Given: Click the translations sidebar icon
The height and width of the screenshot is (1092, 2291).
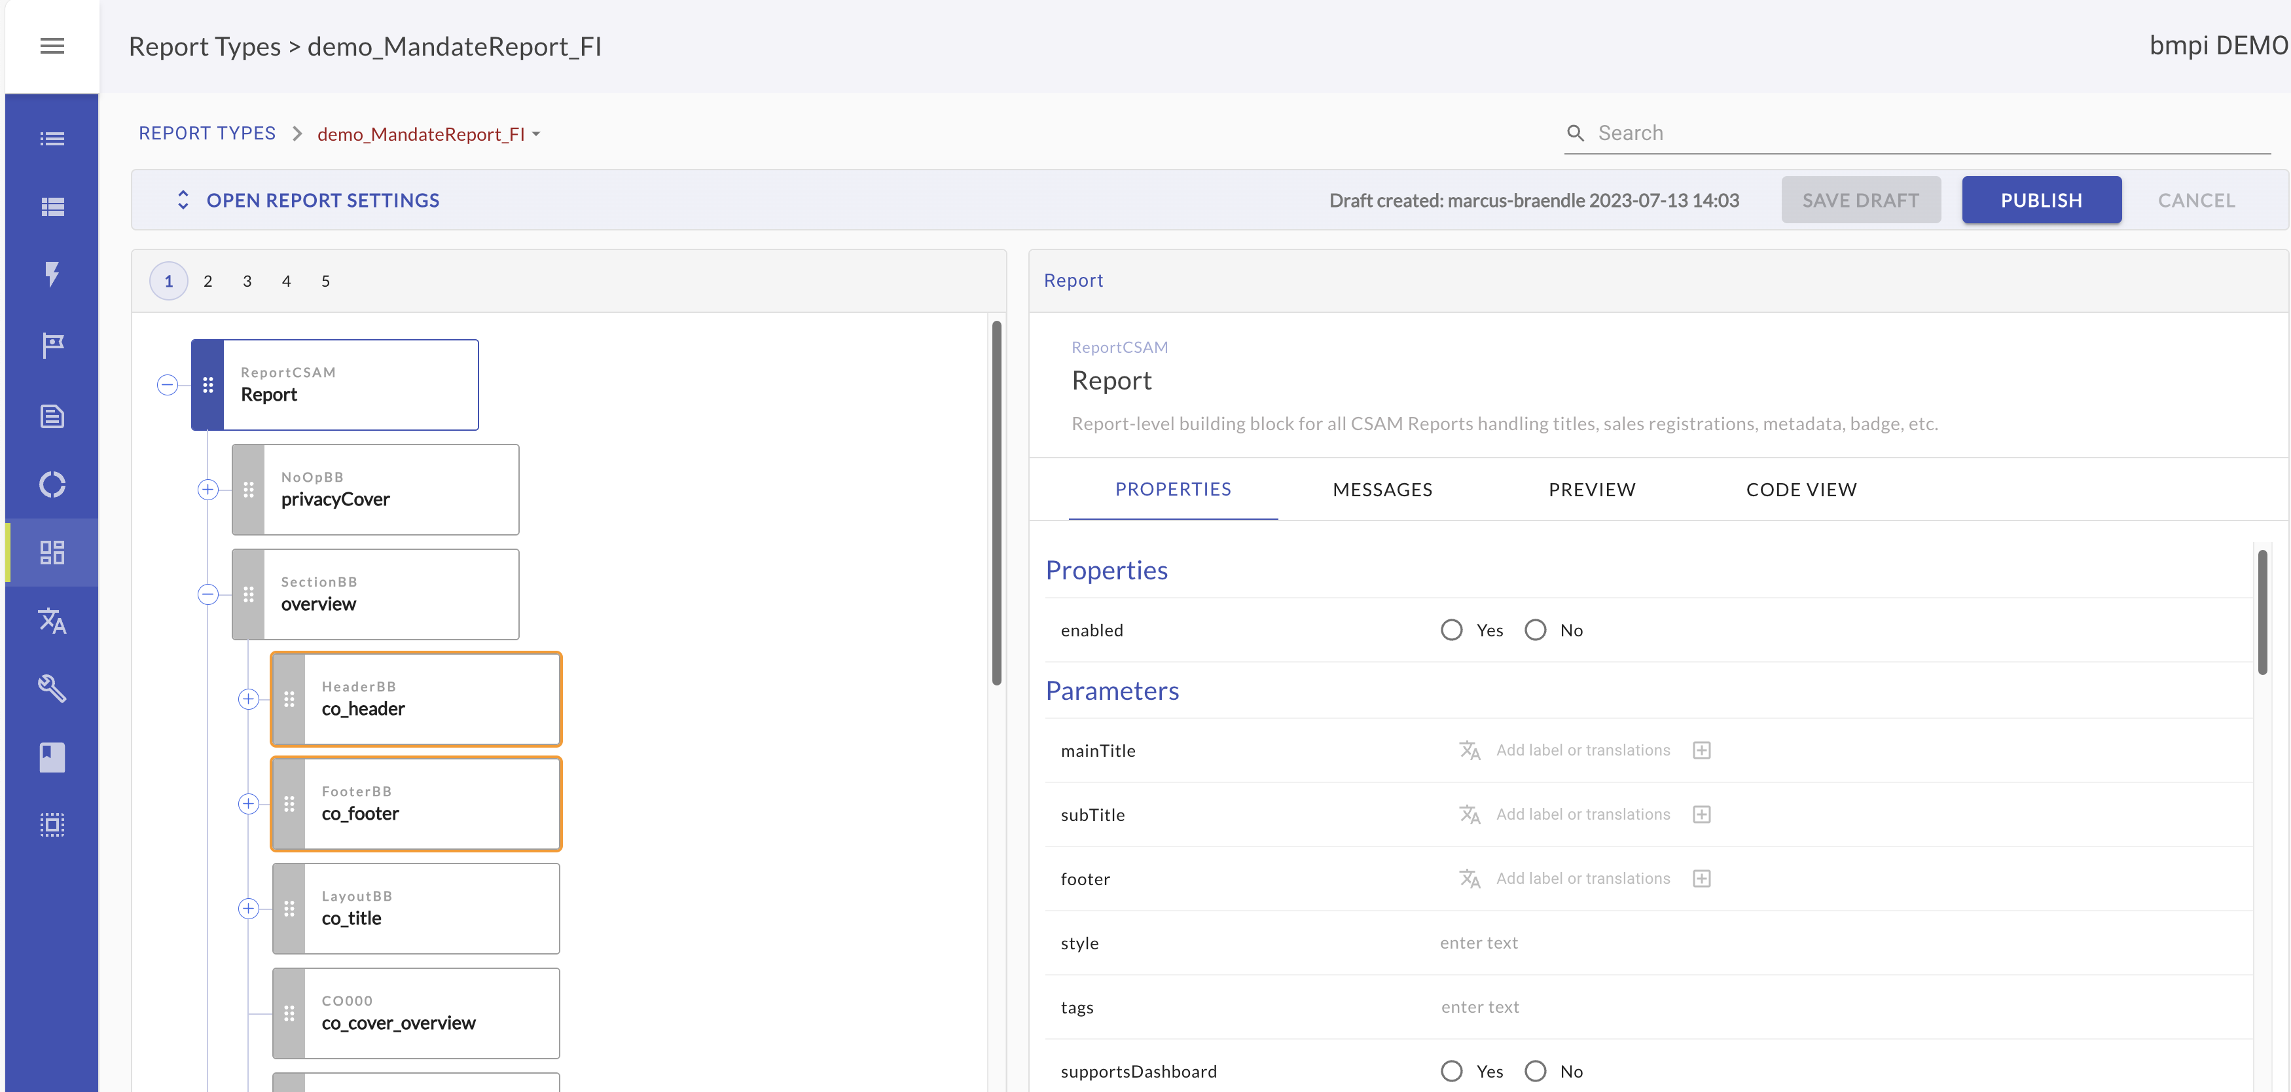Looking at the screenshot, I should (x=52, y=621).
